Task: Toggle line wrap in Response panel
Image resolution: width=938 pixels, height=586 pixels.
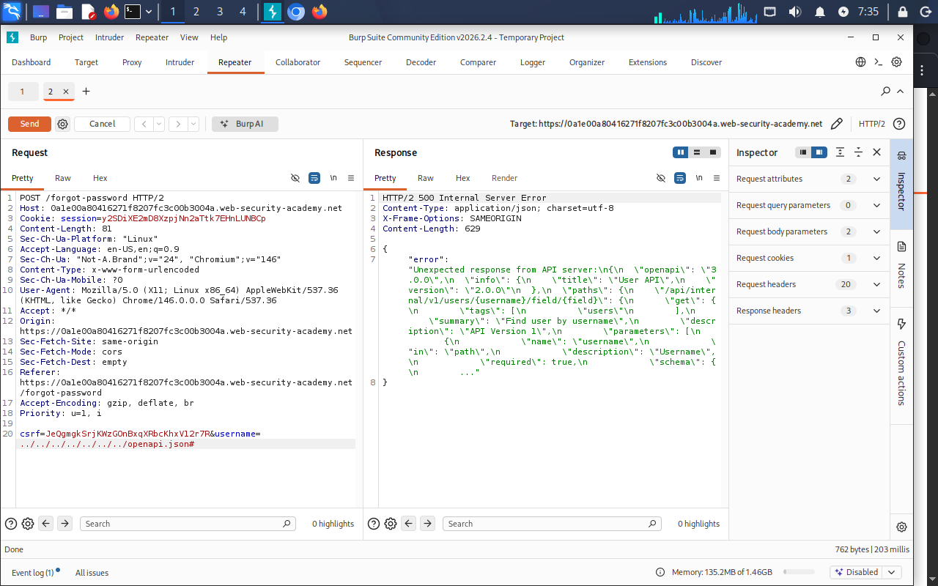Action: pyautogui.click(x=680, y=178)
